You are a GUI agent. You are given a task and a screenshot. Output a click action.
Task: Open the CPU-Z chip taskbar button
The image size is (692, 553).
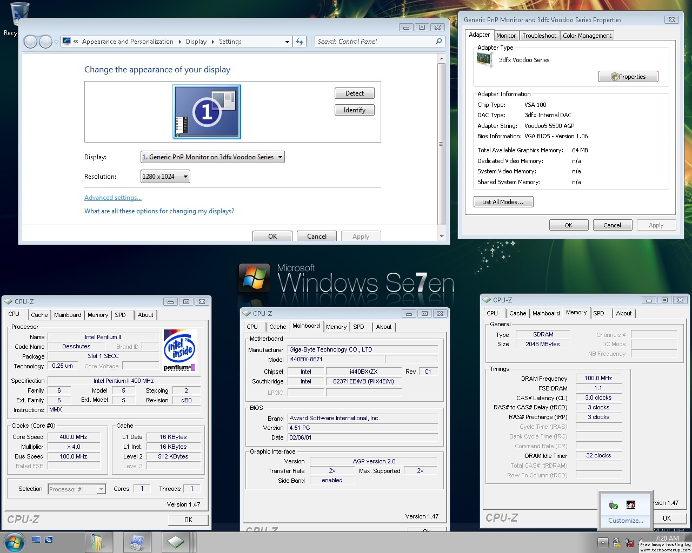click(x=175, y=542)
